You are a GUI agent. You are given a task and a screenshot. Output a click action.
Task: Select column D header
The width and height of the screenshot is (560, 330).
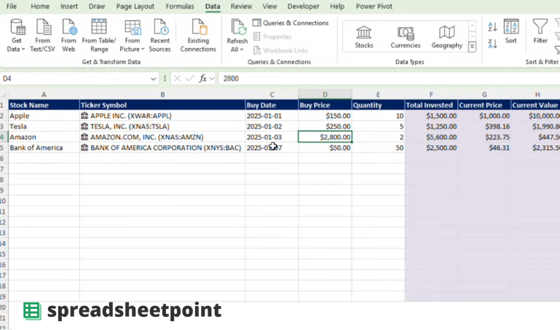click(325, 95)
